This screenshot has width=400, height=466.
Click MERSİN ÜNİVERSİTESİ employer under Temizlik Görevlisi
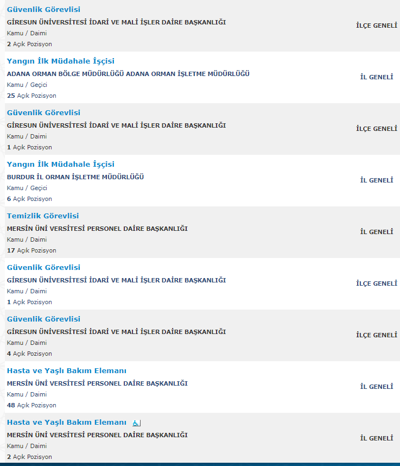(x=97, y=229)
